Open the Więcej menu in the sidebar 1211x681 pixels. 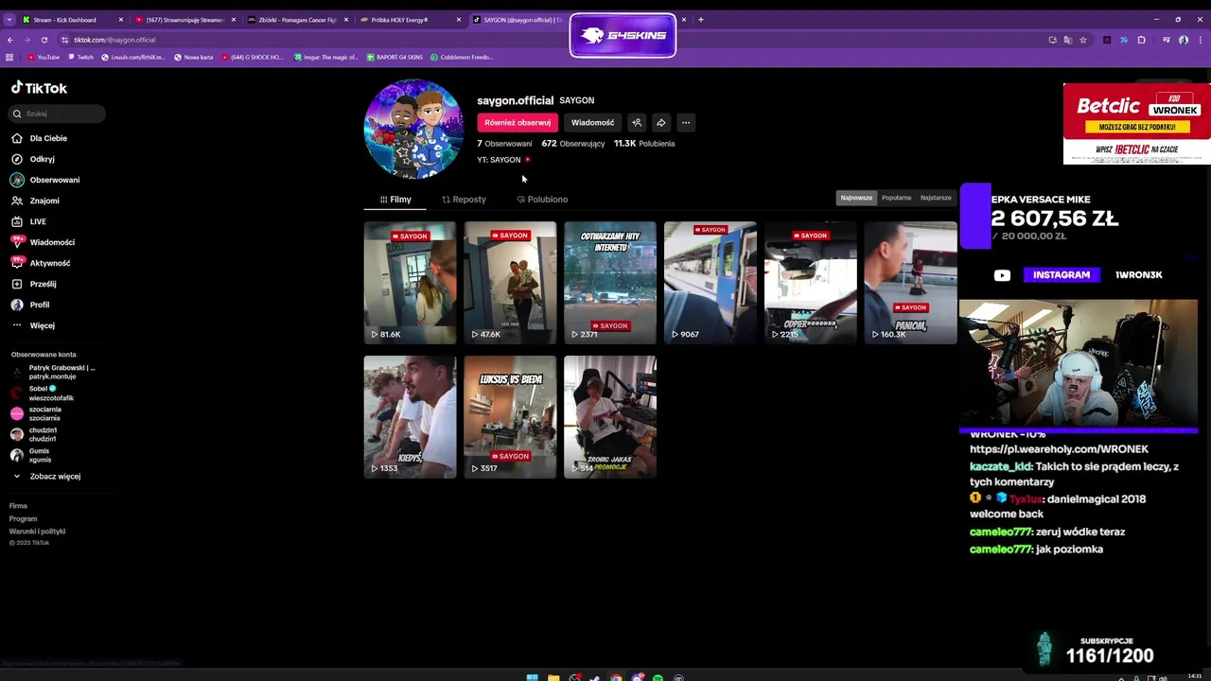point(34,325)
